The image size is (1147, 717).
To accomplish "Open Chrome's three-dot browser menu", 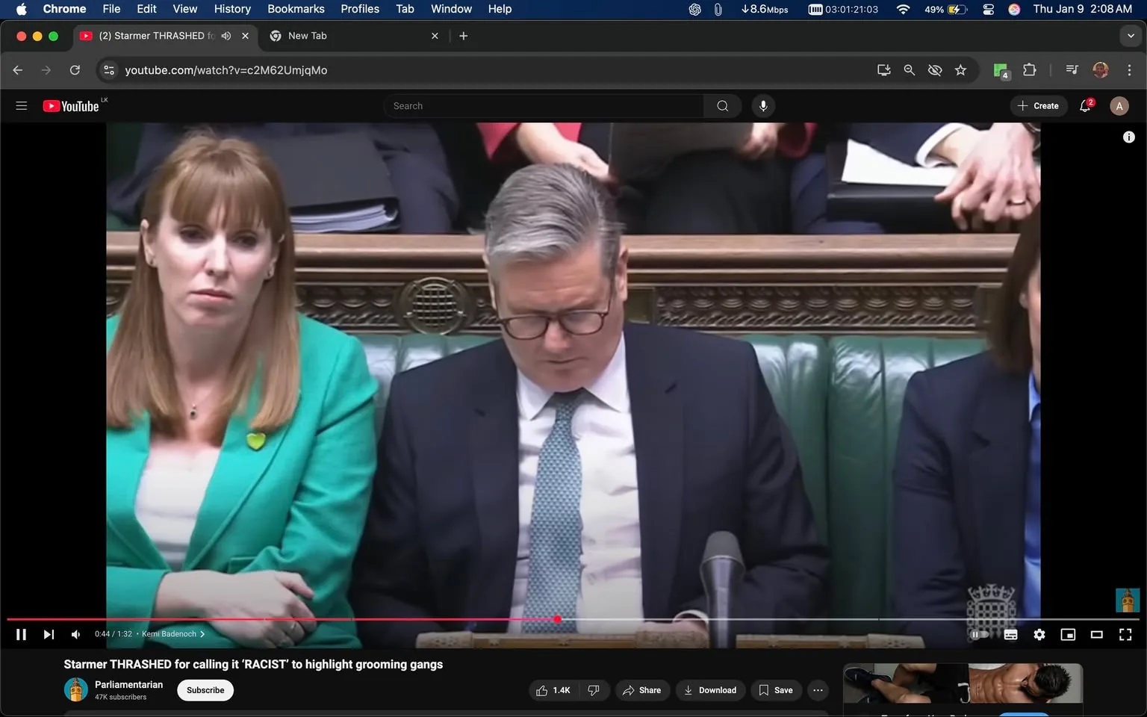I will tap(1130, 69).
